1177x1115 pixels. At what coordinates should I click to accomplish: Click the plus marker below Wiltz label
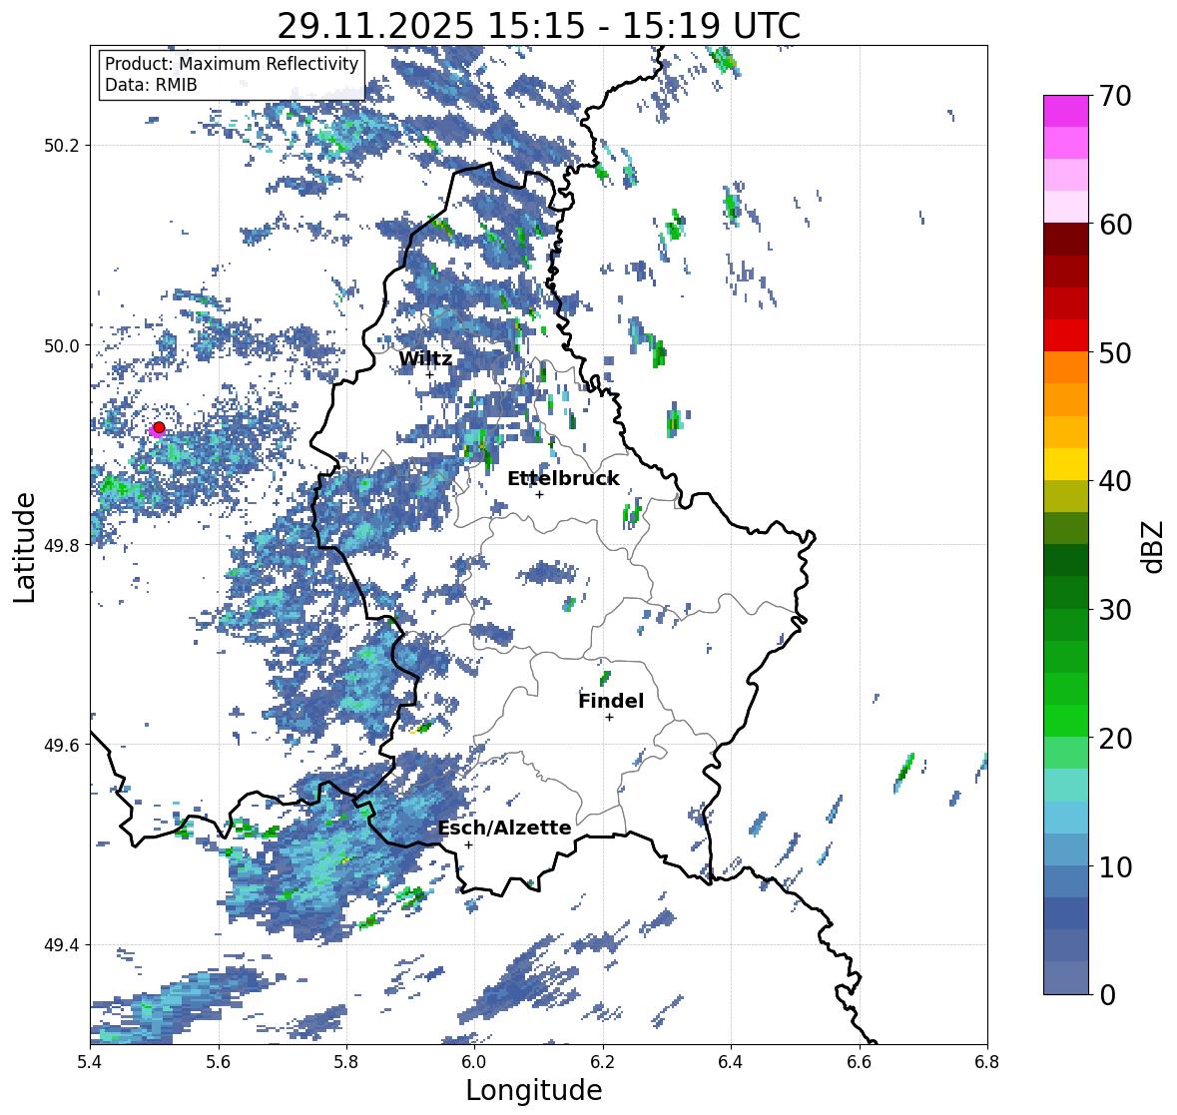click(x=429, y=375)
